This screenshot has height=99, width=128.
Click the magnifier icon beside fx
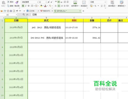(24, 15)
